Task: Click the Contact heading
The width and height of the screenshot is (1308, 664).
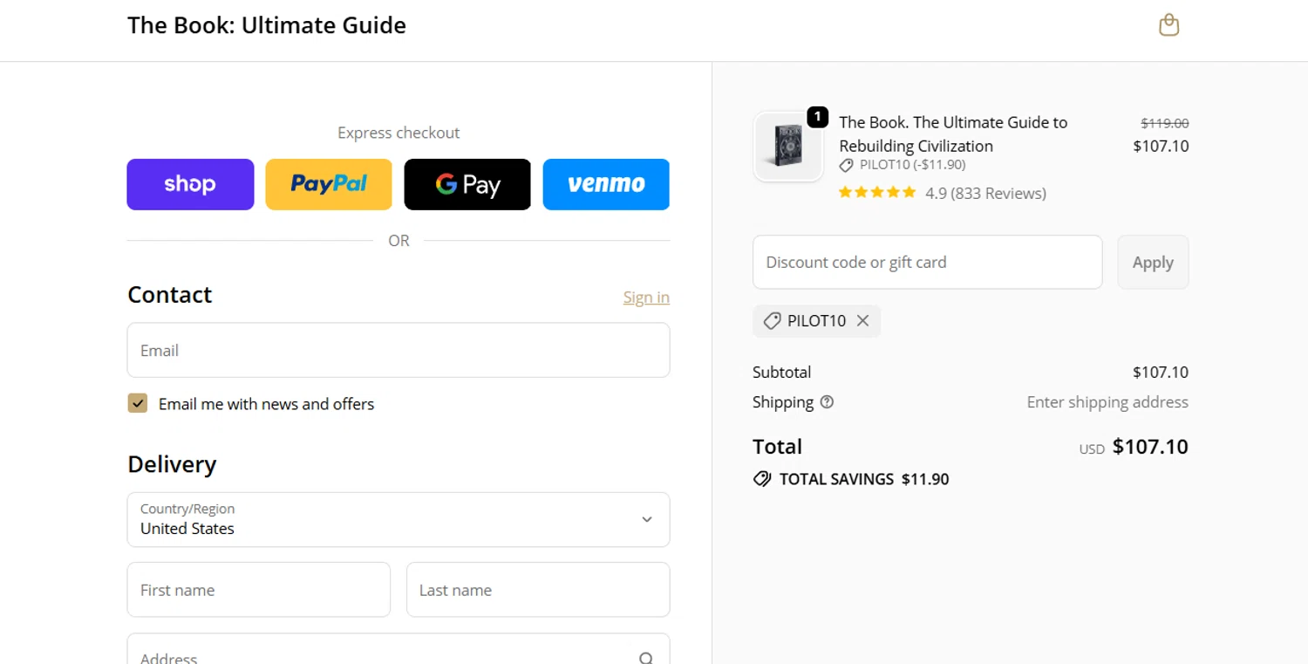Action: 170,295
